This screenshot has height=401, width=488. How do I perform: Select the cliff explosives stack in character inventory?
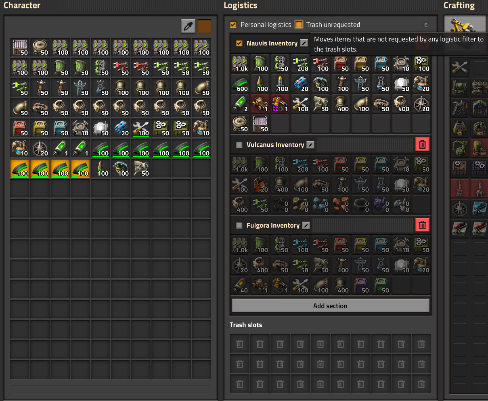(x=121, y=129)
